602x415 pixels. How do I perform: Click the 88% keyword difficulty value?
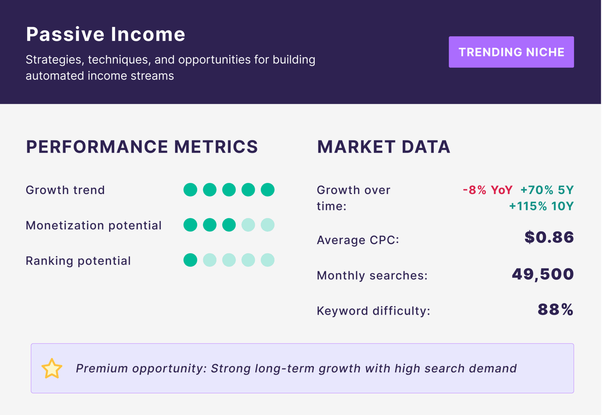click(556, 310)
